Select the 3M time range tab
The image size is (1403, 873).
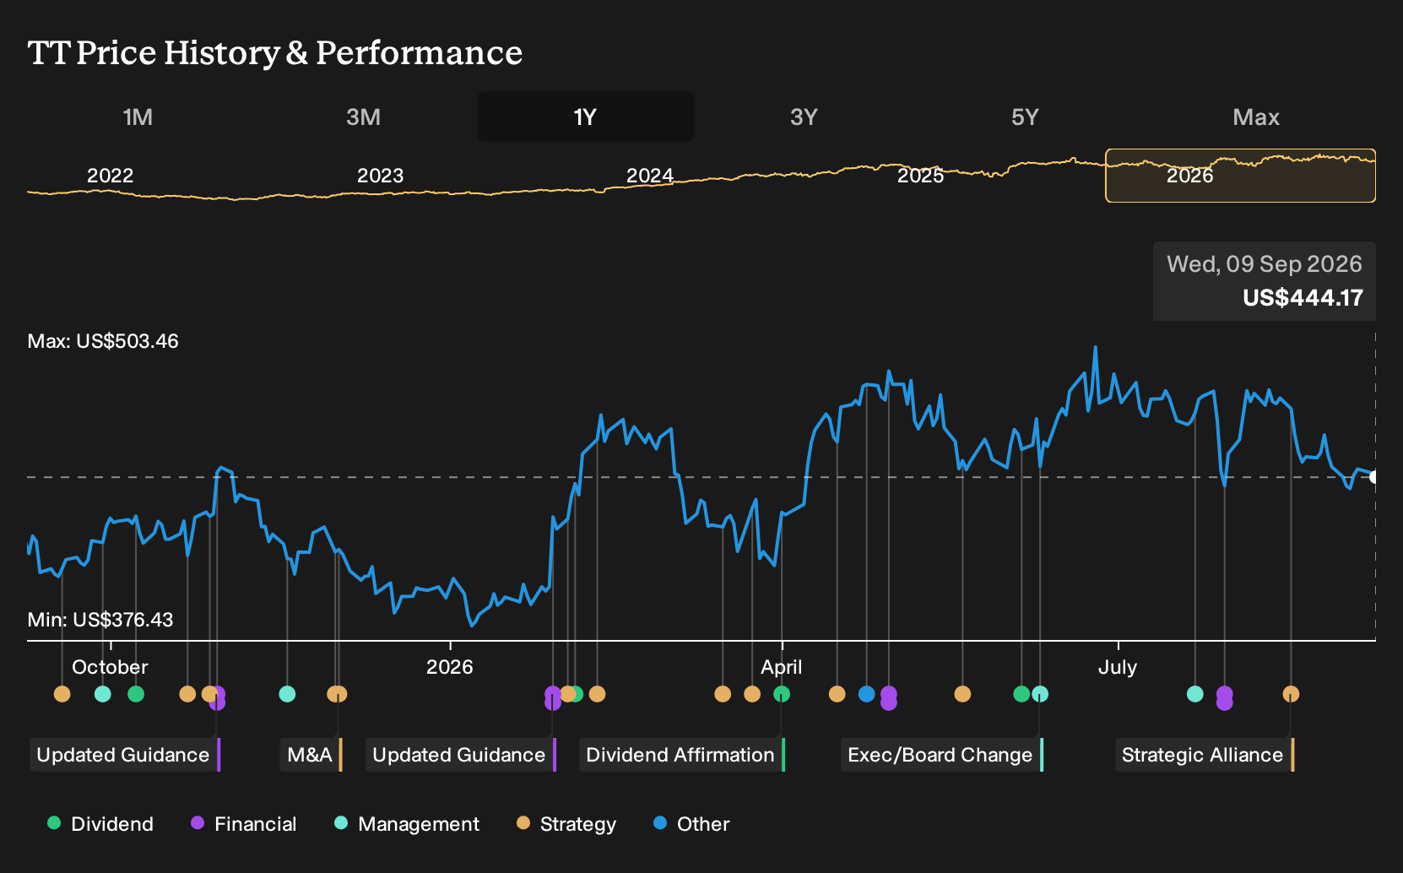pyautogui.click(x=363, y=117)
